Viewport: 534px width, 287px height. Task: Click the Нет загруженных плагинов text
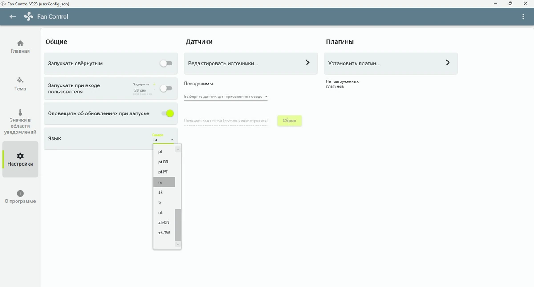pos(342,84)
